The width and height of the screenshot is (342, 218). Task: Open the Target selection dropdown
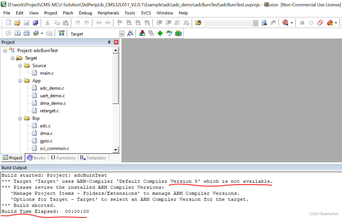pyautogui.click(x=122, y=34)
